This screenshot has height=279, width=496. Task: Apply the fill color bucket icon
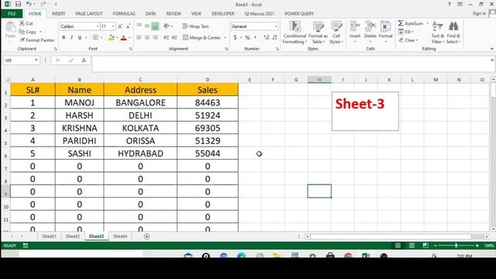click(111, 38)
